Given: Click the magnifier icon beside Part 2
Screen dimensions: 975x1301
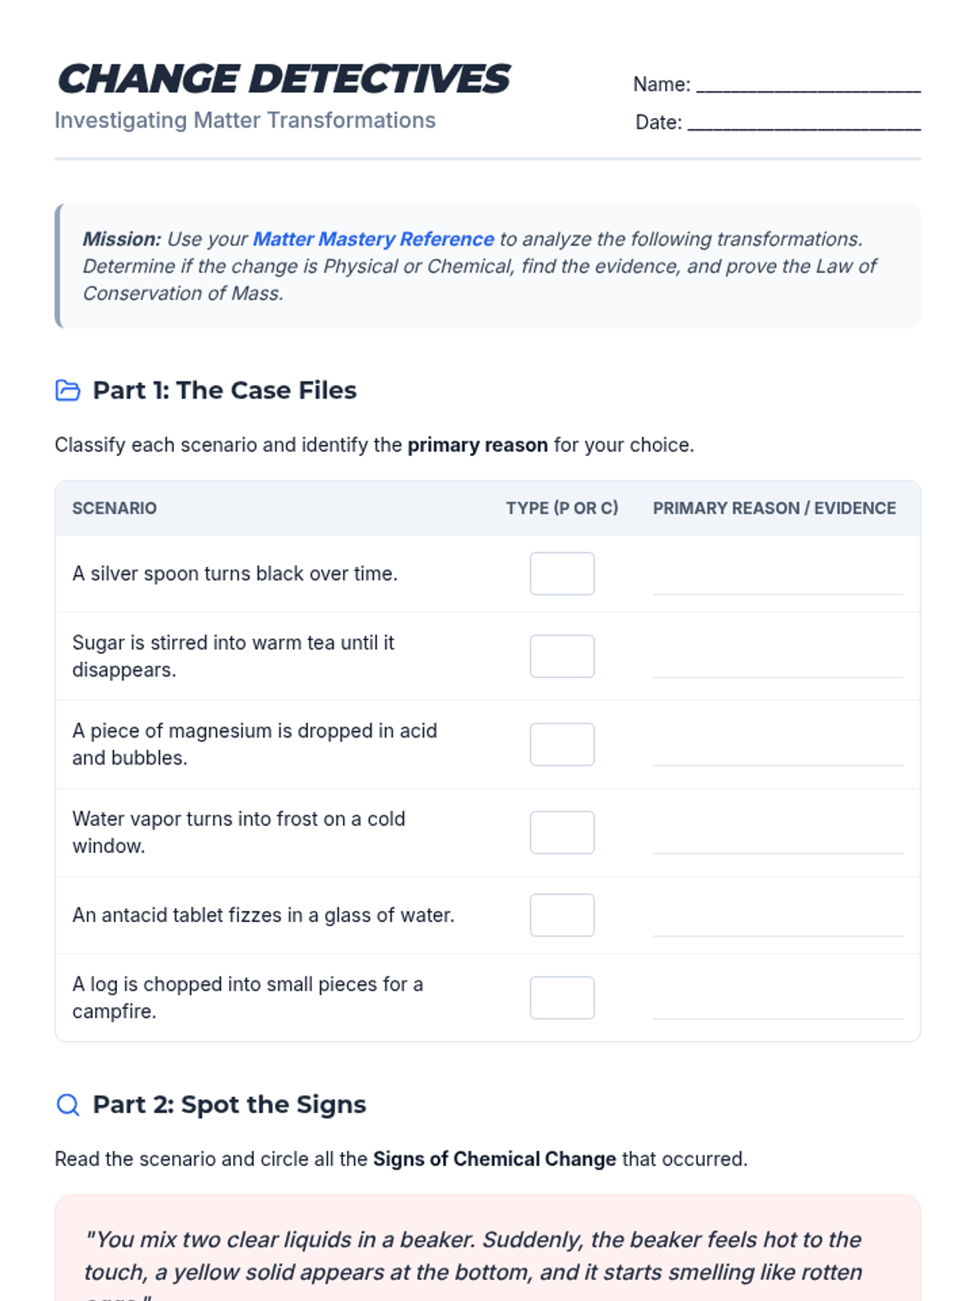Looking at the screenshot, I should coord(67,1104).
